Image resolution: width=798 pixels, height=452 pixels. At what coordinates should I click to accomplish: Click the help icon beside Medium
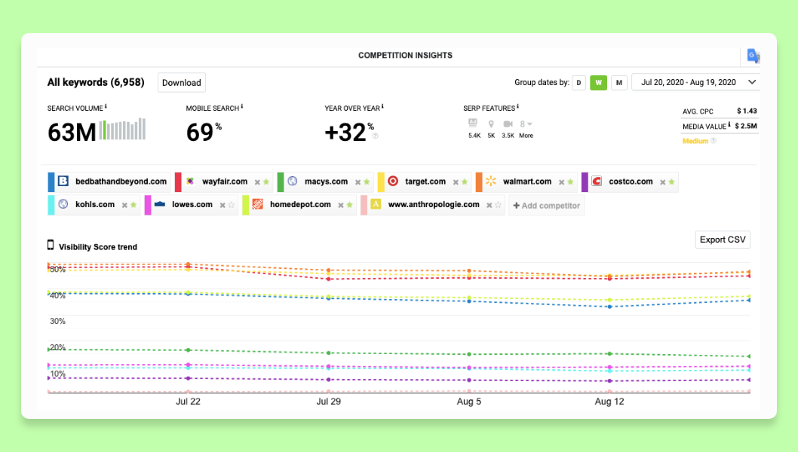[714, 141]
